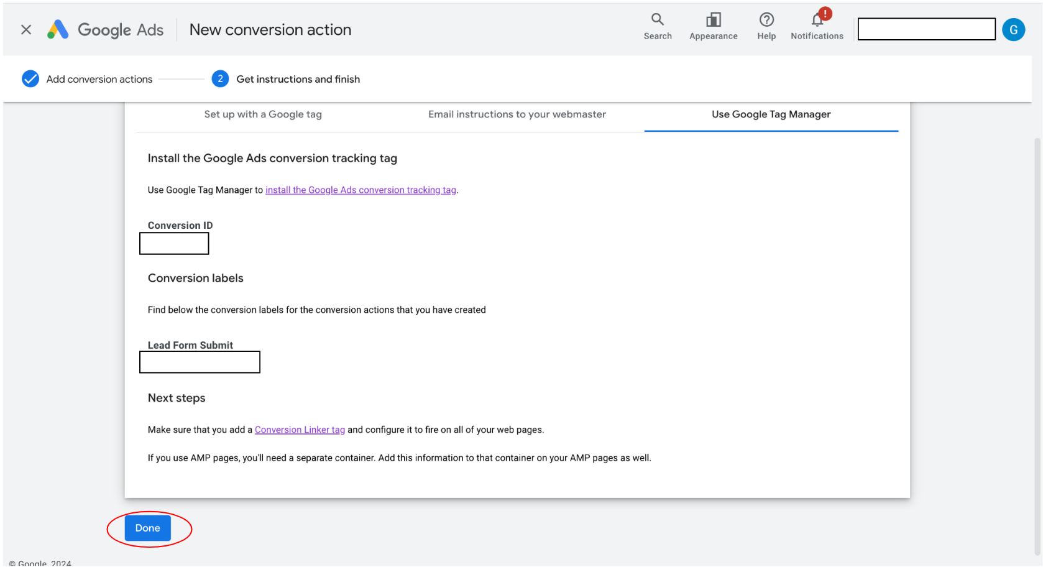Switch to Set up with a Google tag tab
1043x567 pixels.
tap(263, 114)
